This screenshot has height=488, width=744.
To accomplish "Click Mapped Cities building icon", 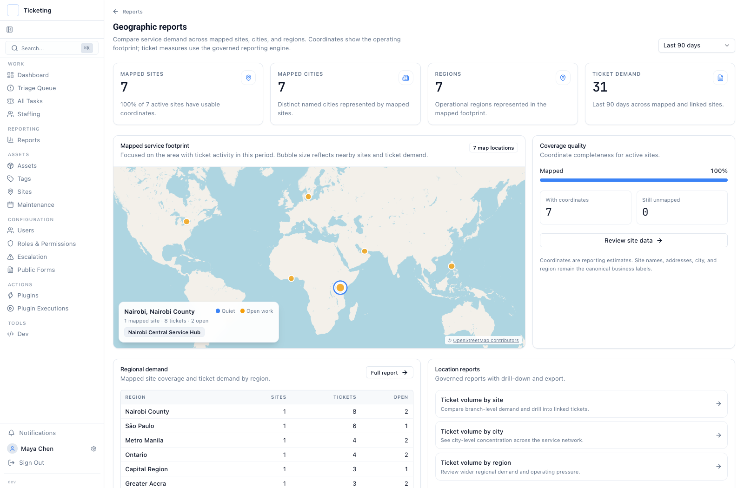I will pyautogui.click(x=405, y=78).
